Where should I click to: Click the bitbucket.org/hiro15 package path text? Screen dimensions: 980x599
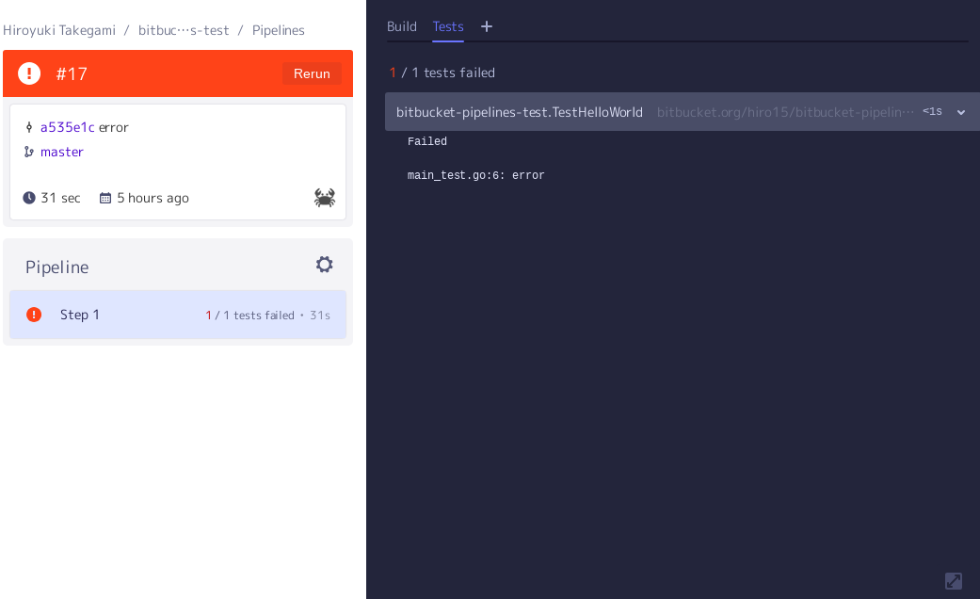(x=785, y=112)
